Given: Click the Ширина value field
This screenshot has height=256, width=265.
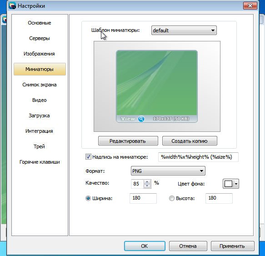Looking at the screenshot, I should 143,198.
